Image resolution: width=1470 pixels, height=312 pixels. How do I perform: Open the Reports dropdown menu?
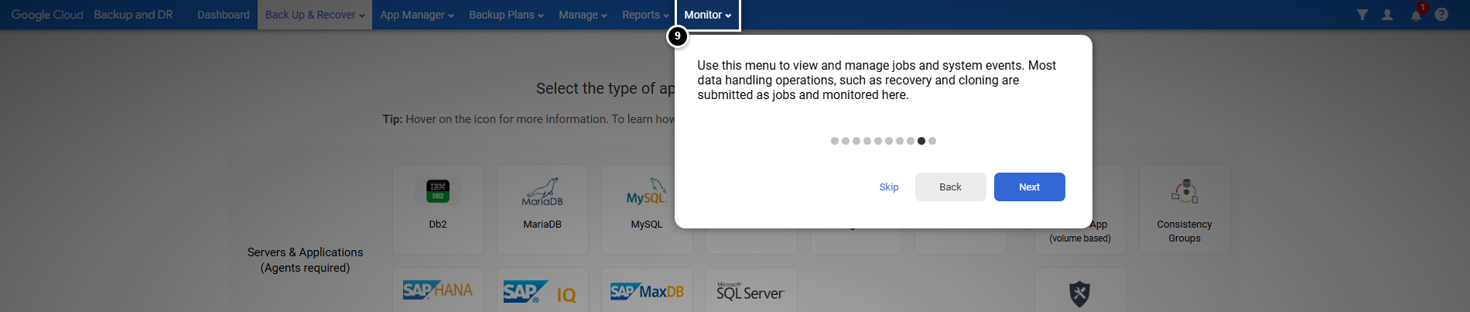coord(645,15)
